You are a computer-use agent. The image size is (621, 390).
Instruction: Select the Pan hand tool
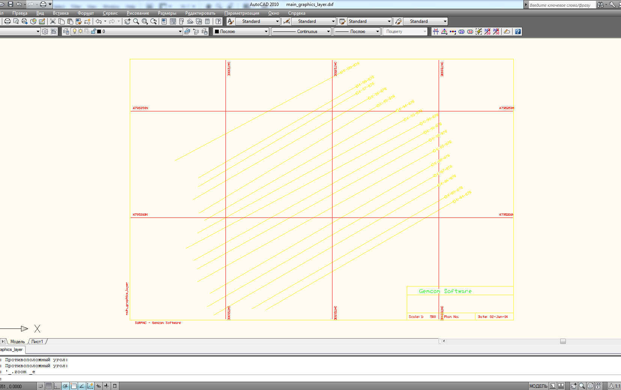(127, 21)
